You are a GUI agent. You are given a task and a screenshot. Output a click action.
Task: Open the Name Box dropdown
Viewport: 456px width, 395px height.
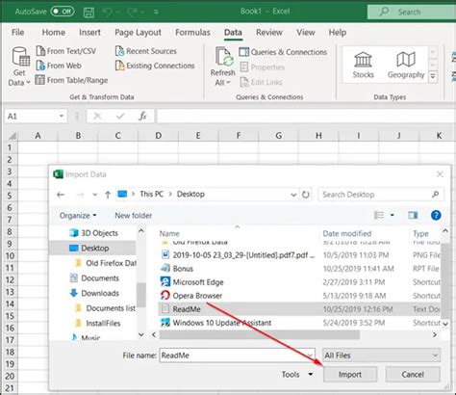(62, 116)
